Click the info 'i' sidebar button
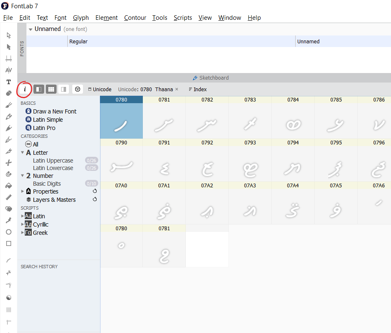The height and width of the screenshot is (333, 391). [x=25, y=89]
